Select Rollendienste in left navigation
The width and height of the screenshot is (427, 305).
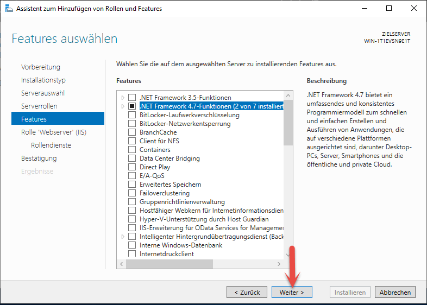[51, 145]
